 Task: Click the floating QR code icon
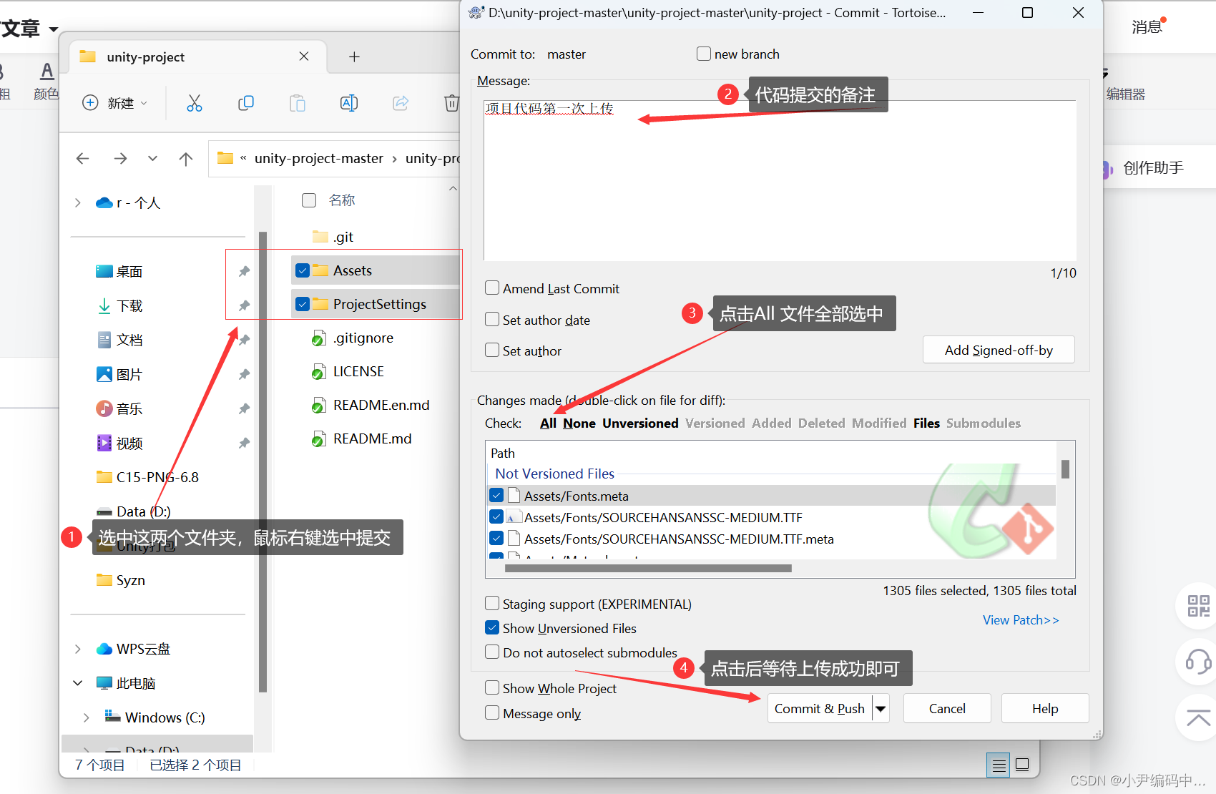[1198, 606]
